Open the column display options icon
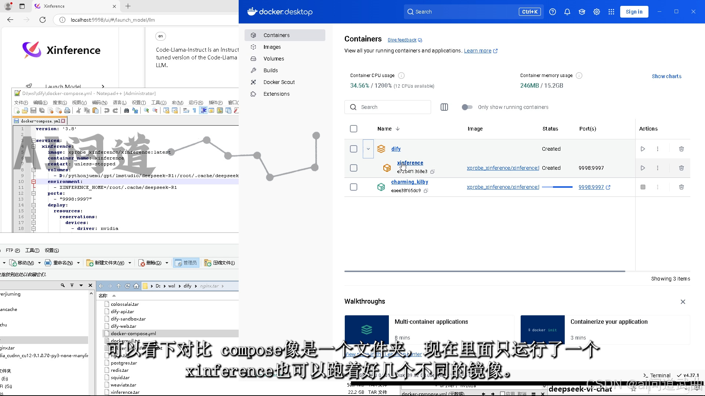Screen dimensions: 705x396 point(444,107)
